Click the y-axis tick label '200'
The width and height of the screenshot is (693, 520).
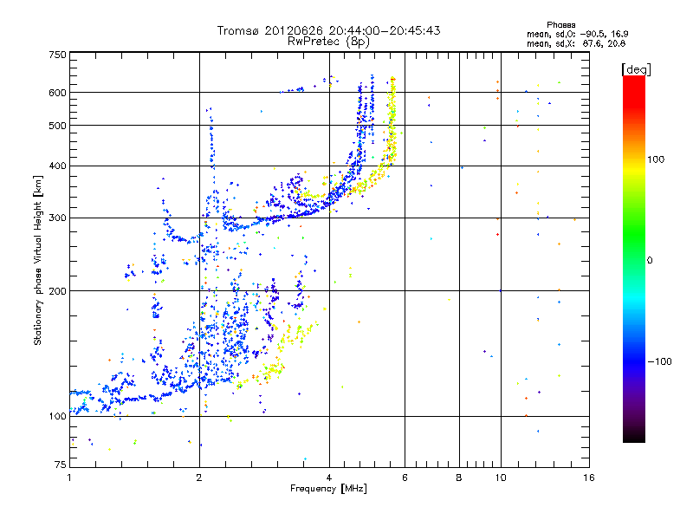click(x=57, y=291)
